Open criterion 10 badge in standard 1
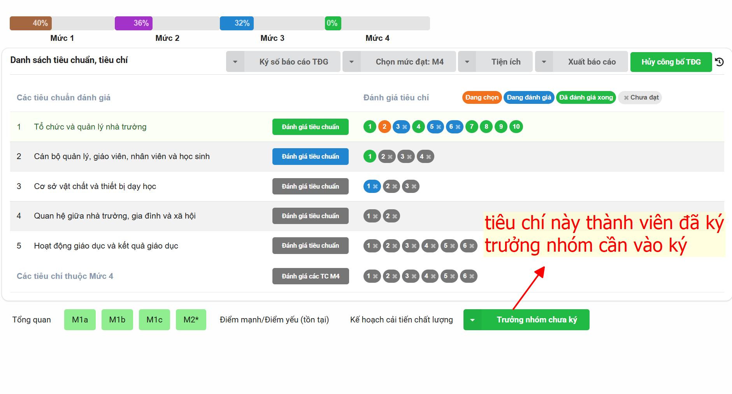 point(516,127)
